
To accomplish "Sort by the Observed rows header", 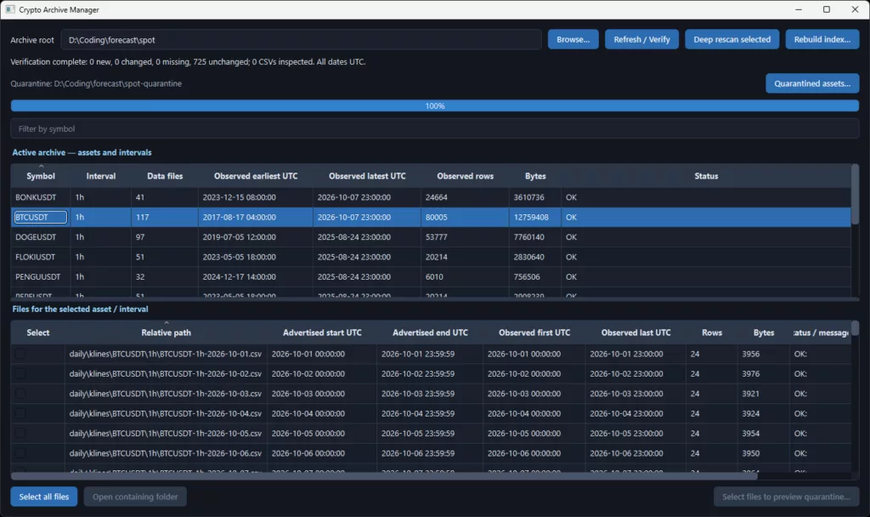I will pos(465,176).
